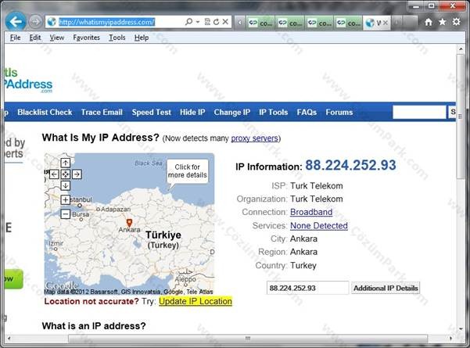Click the address bar search magnifier icon
This screenshot has width=470, height=348.
[188, 22]
